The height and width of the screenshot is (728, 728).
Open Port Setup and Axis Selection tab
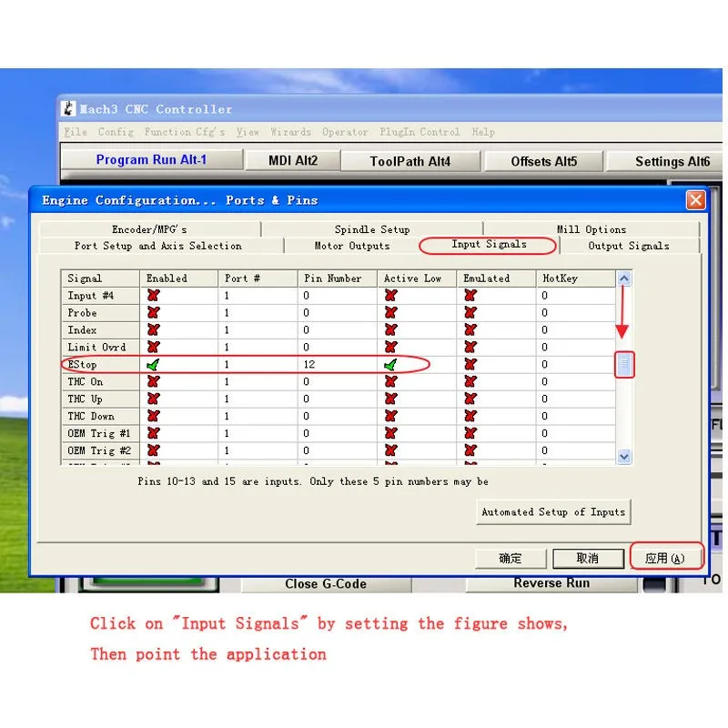pyautogui.click(x=158, y=246)
